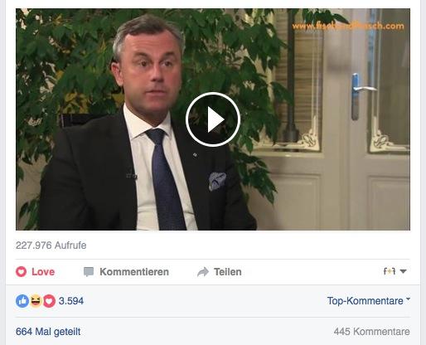Click the Kommentieren speech bubble icon

point(89,272)
